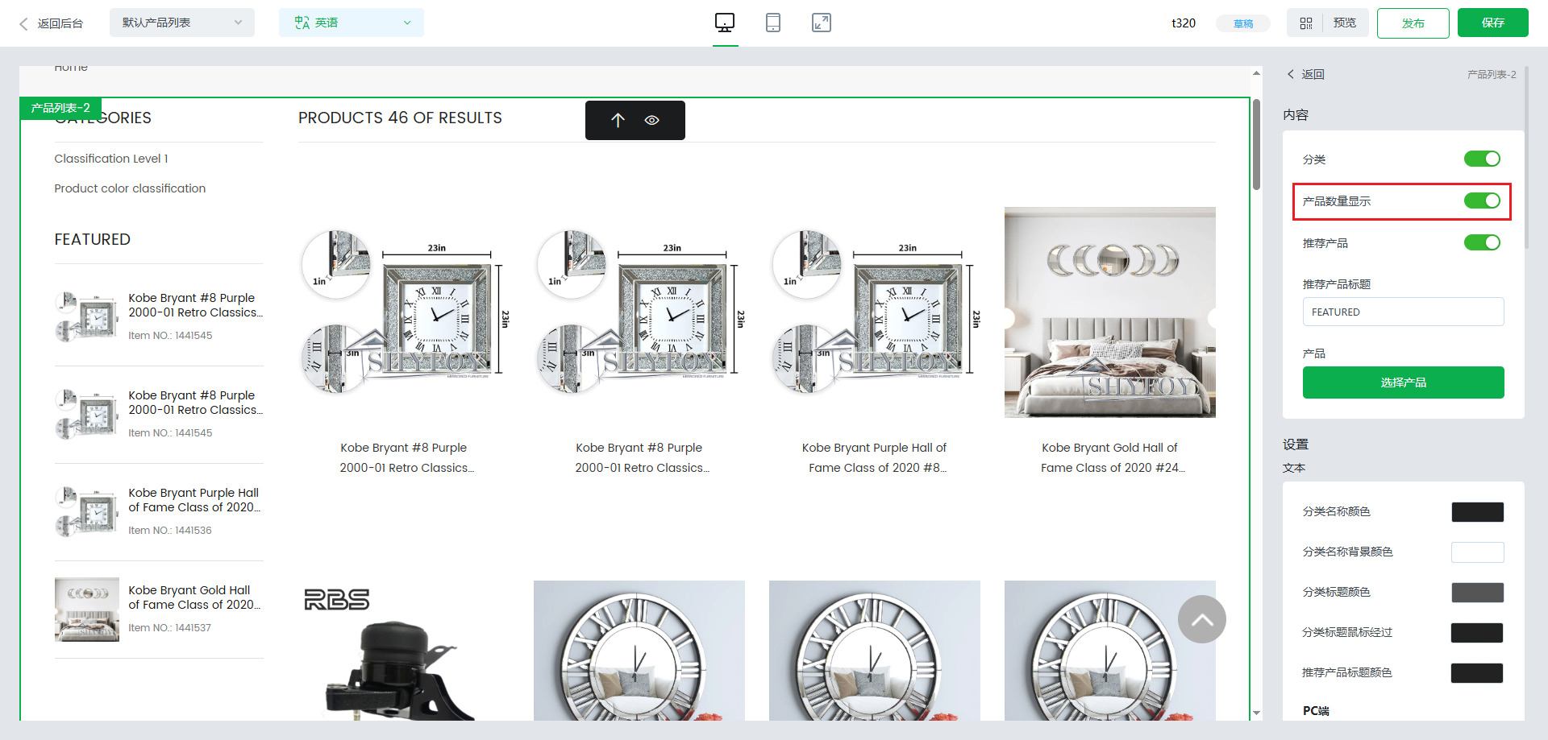Click the FEATURED title input field
1548x740 pixels.
(1403, 312)
